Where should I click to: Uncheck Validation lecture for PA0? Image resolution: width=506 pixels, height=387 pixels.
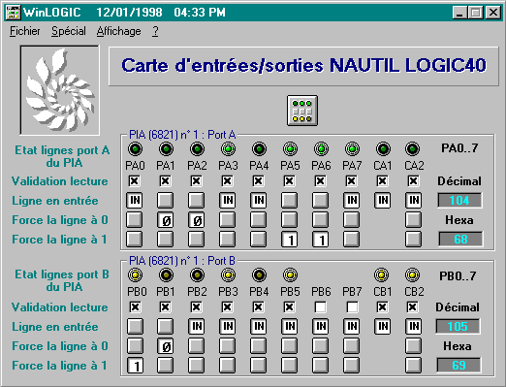(134, 180)
